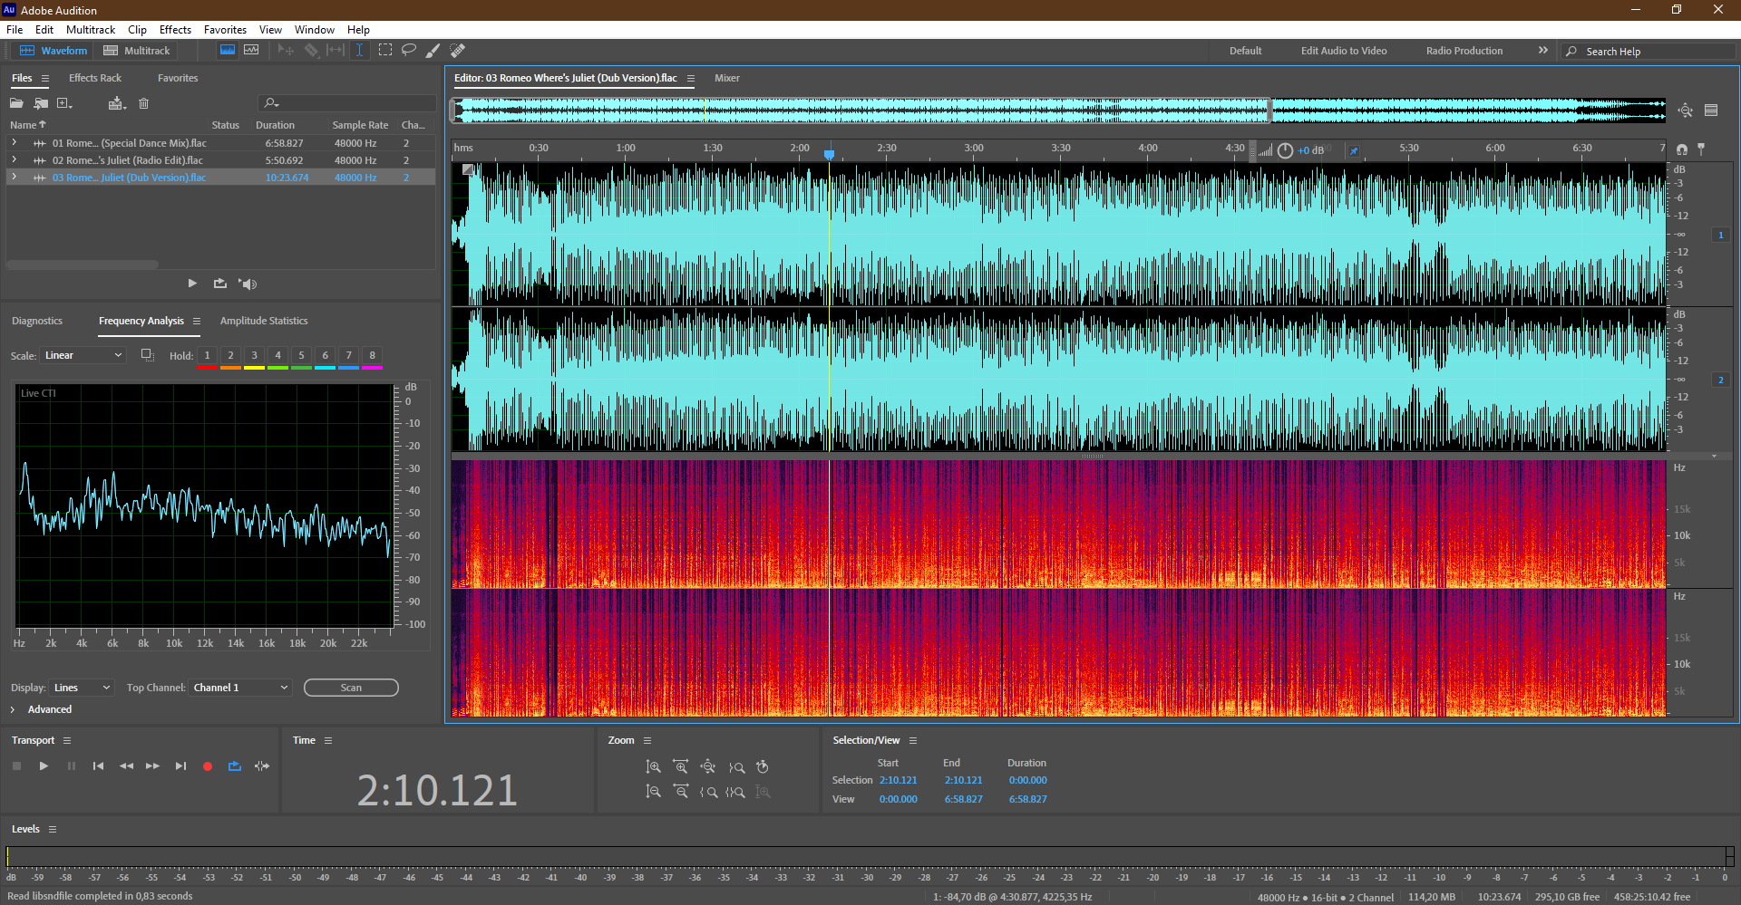Toggle Loop Playback in Transport
Image resolution: width=1741 pixels, height=905 pixels.
(235, 766)
